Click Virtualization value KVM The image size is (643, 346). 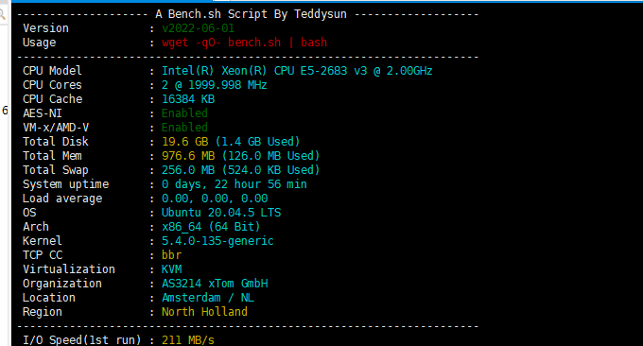[x=171, y=269]
